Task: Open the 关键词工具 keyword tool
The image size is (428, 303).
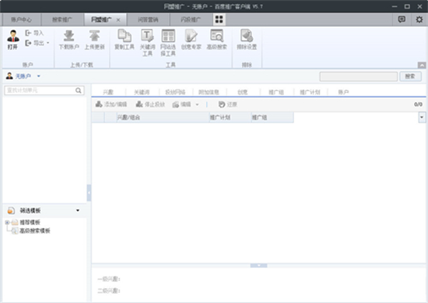Action: tap(147, 43)
